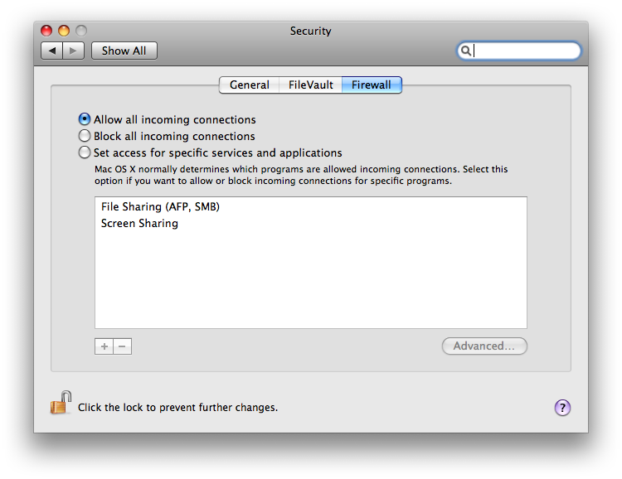Image resolution: width=622 pixels, height=479 pixels.
Task: Close the Security window with red button
Action: [x=46, y=31]
